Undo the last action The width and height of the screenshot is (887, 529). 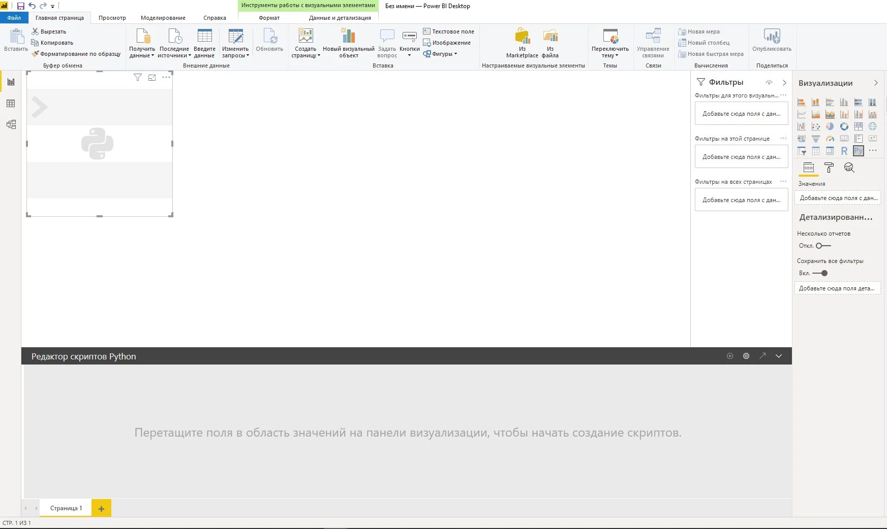pyautogui.click(x=32, y=6)
